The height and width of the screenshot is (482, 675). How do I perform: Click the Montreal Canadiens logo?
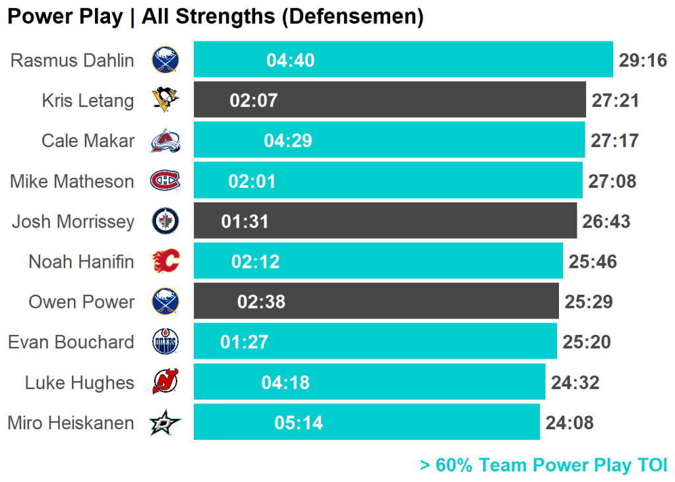pyautogui.click(x=165, y=181)
